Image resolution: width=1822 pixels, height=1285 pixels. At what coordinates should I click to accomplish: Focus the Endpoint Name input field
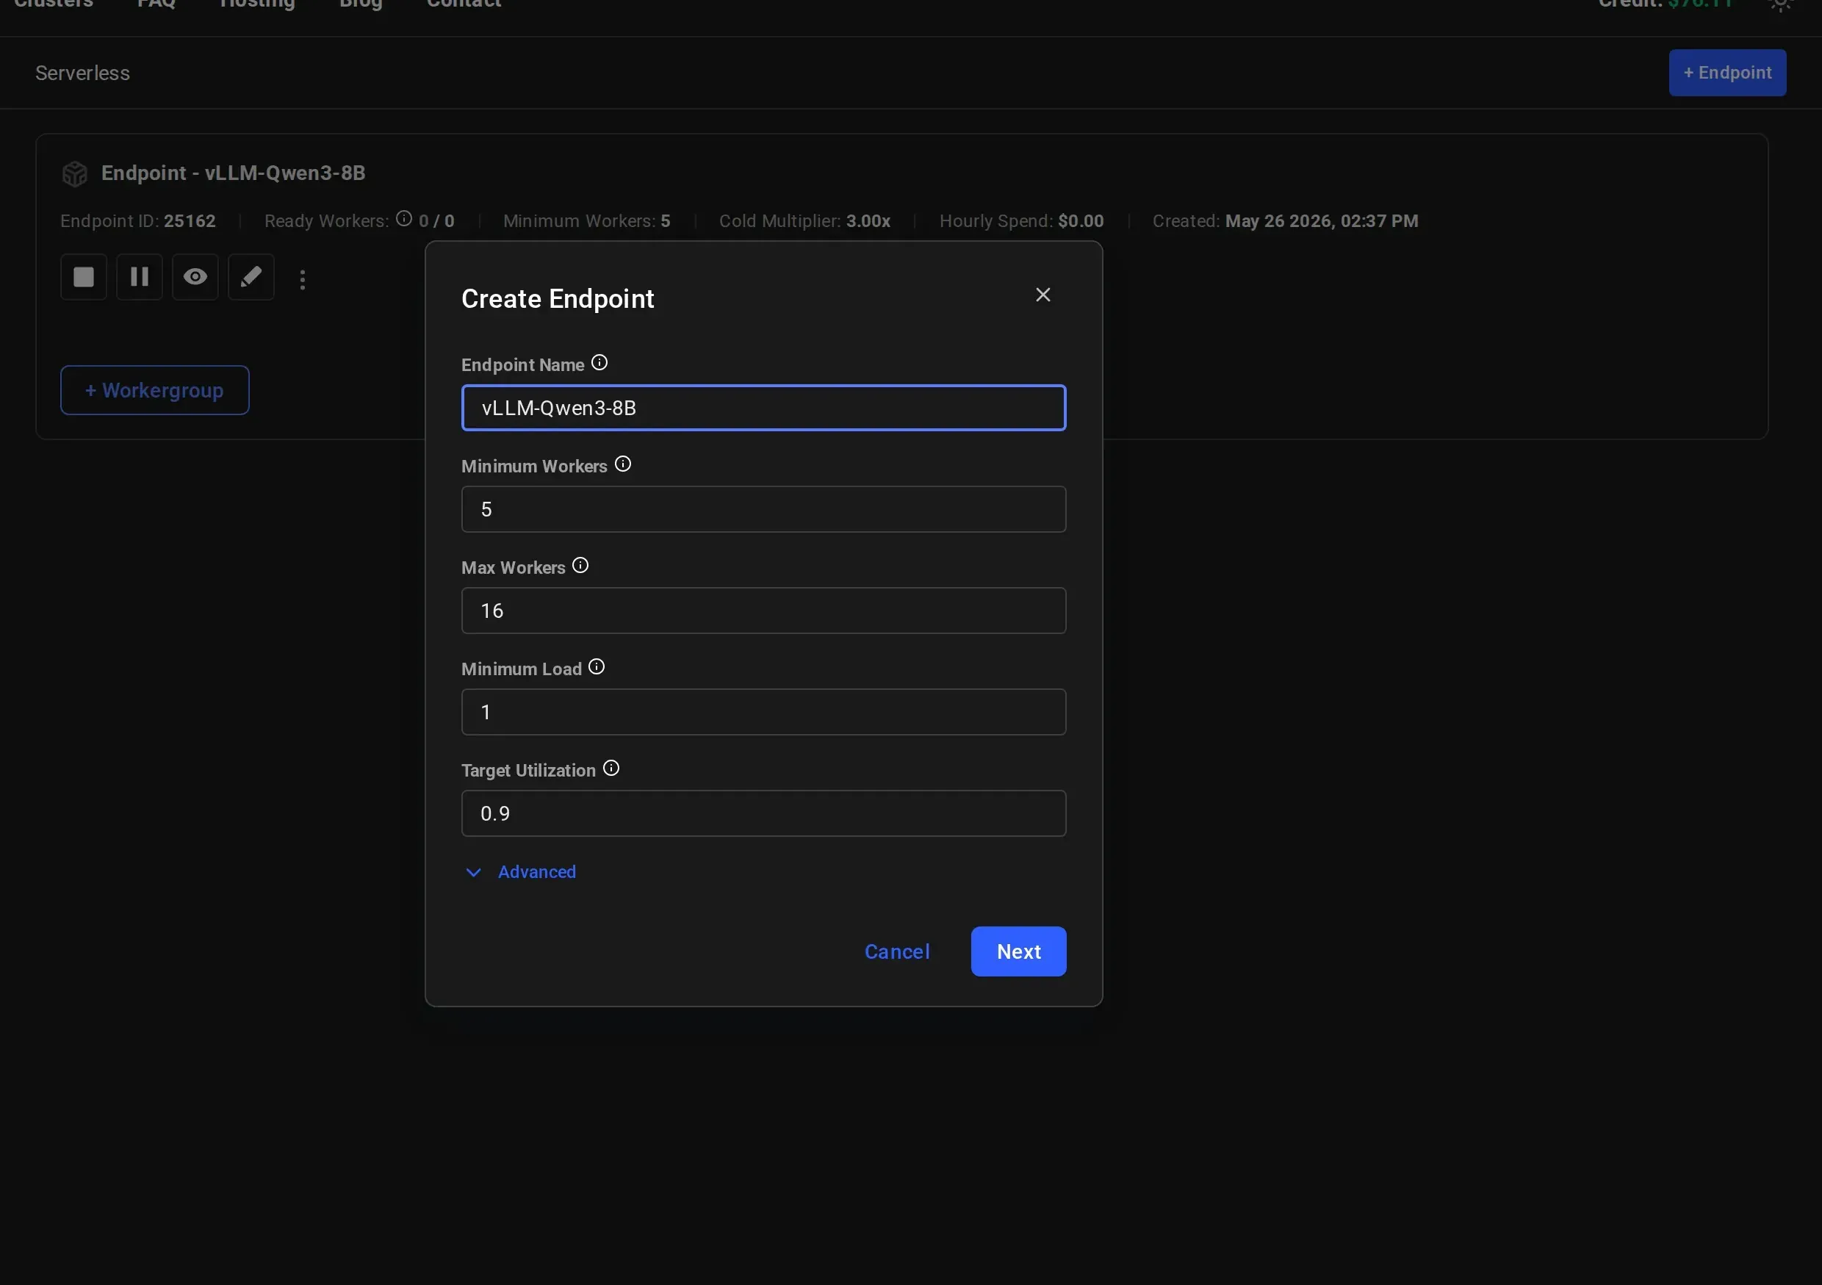click(763, 408)
